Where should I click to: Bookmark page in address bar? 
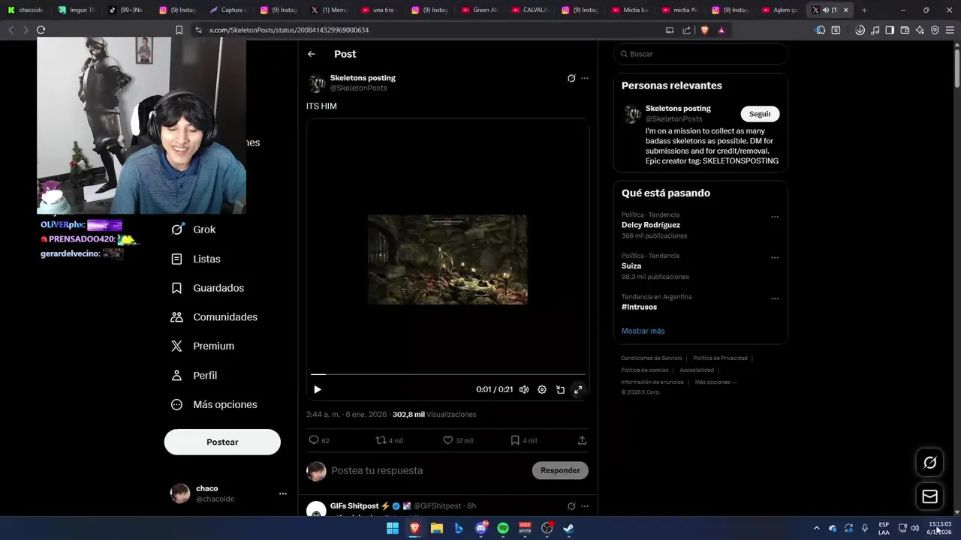[x=179, y=30]
